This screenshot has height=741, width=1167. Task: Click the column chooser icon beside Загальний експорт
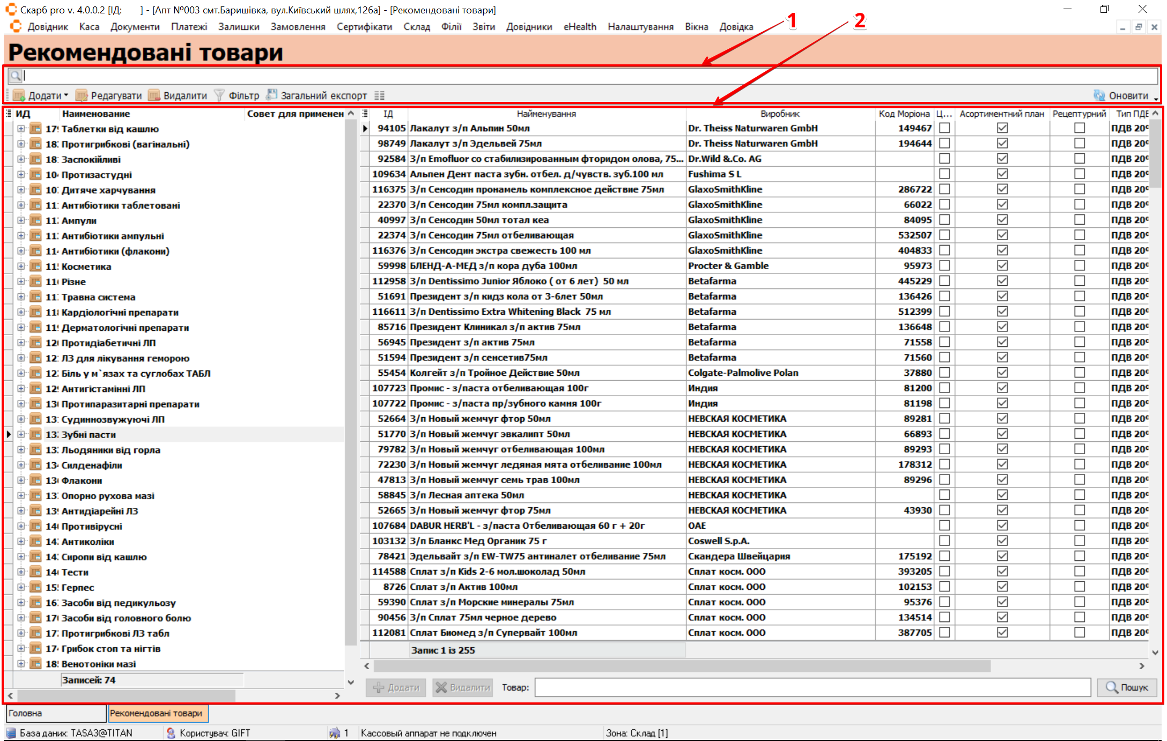point(380,96)
